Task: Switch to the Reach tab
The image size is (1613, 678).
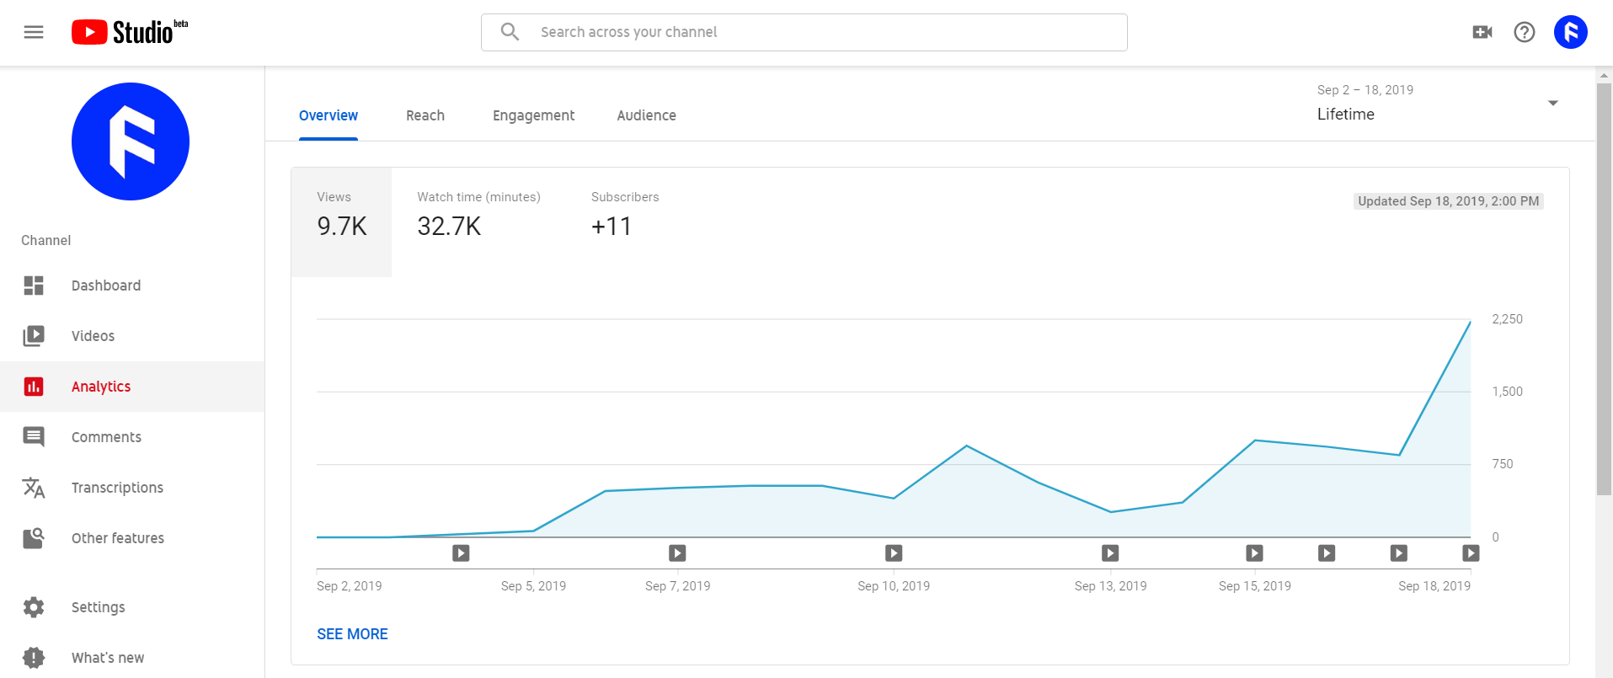Action: 425,115
